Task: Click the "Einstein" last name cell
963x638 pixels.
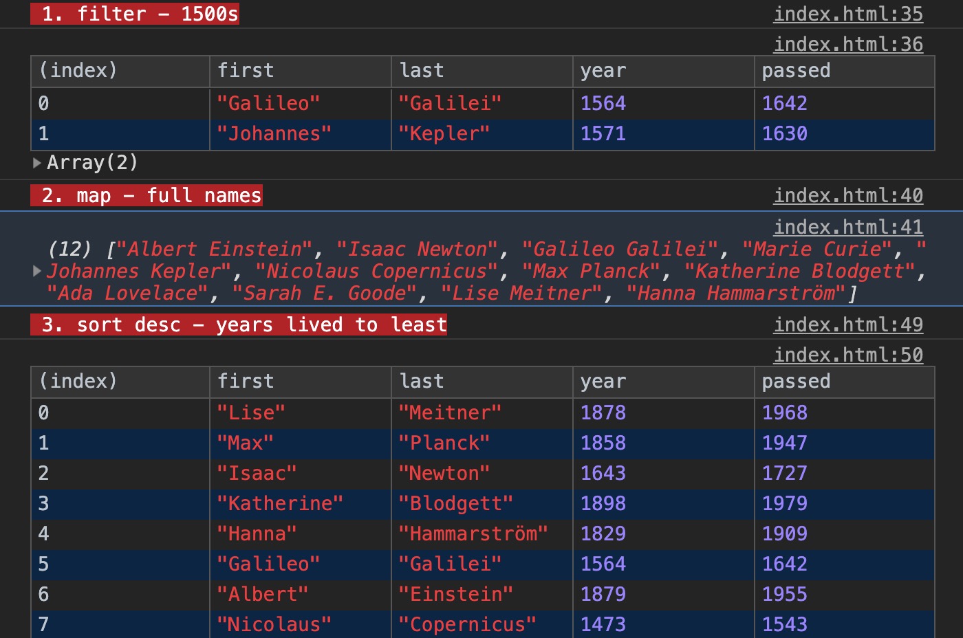Action: (x=481, y=594)
